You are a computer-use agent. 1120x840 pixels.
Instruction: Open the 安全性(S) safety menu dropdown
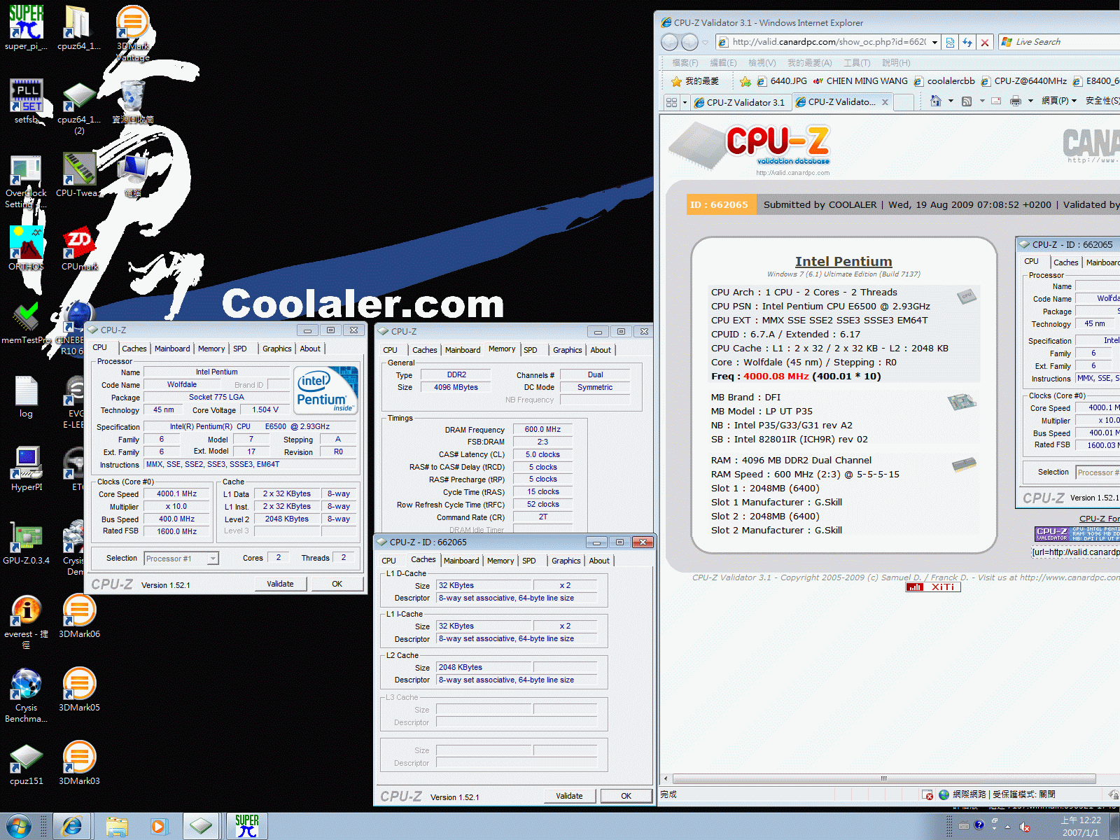point(1102,101)
